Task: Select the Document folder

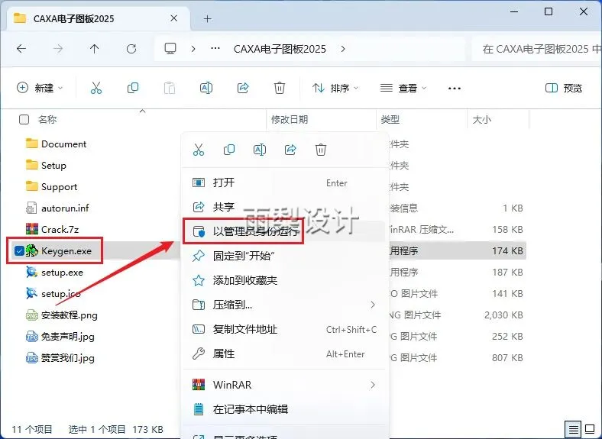Action: tap(56, 144)
